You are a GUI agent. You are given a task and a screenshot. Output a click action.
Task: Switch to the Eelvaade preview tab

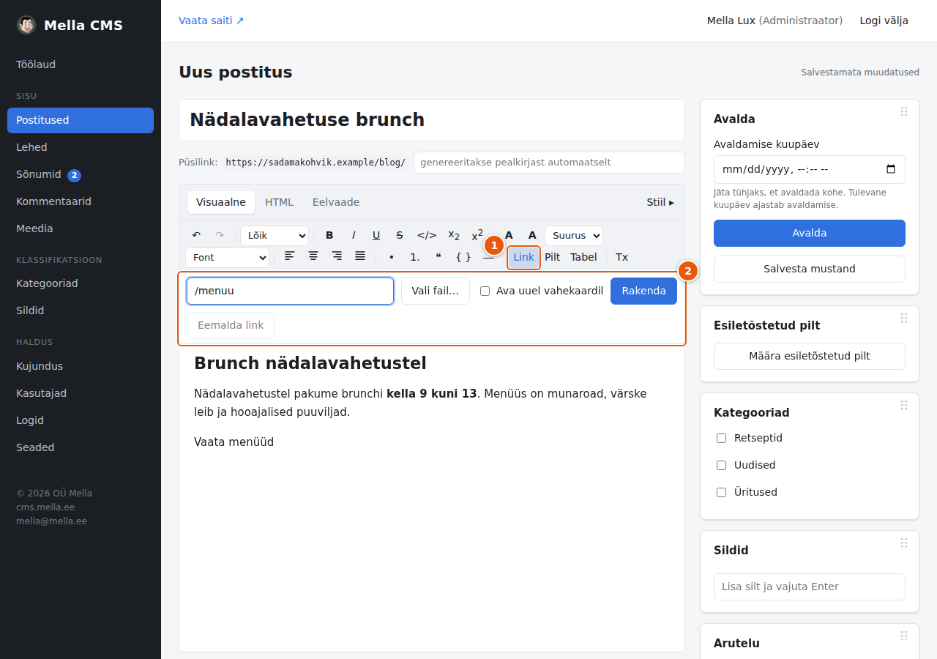click(336, 202)
